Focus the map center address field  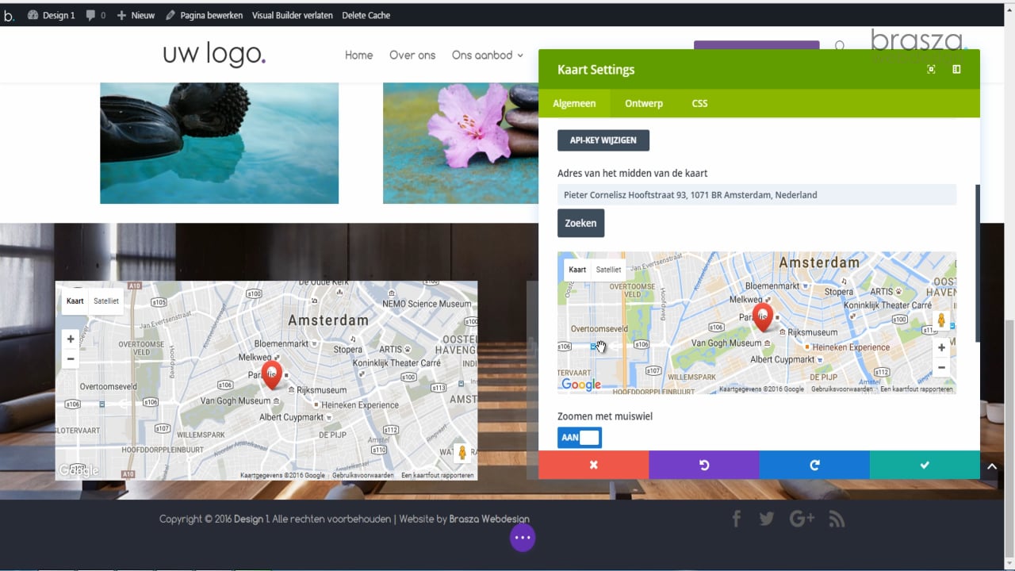[x=756, y=195]
